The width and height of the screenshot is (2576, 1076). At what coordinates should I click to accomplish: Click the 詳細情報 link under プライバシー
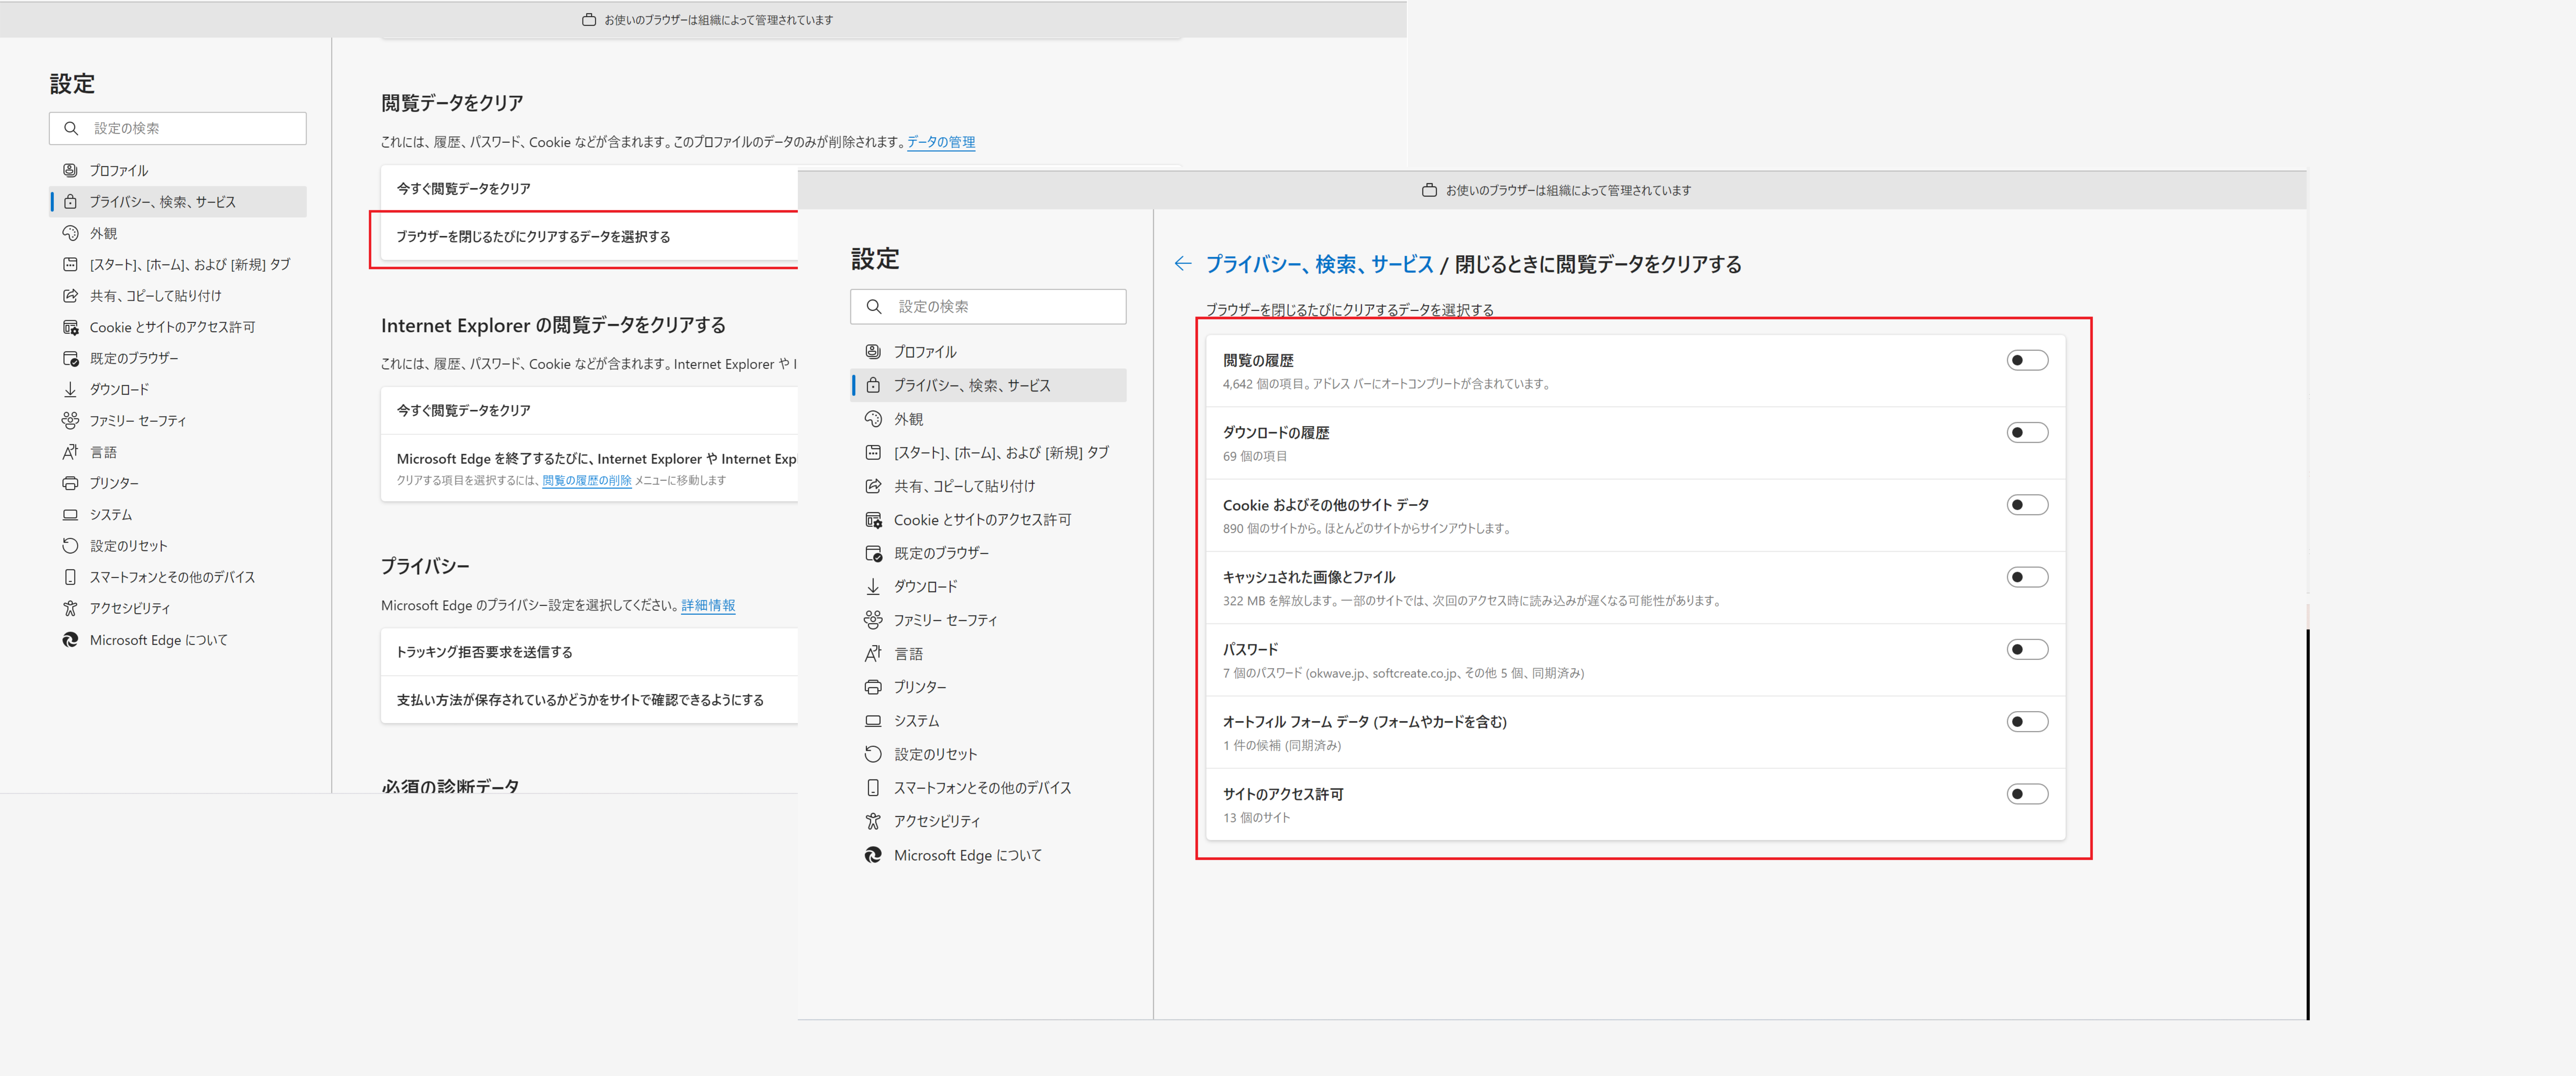708,606
